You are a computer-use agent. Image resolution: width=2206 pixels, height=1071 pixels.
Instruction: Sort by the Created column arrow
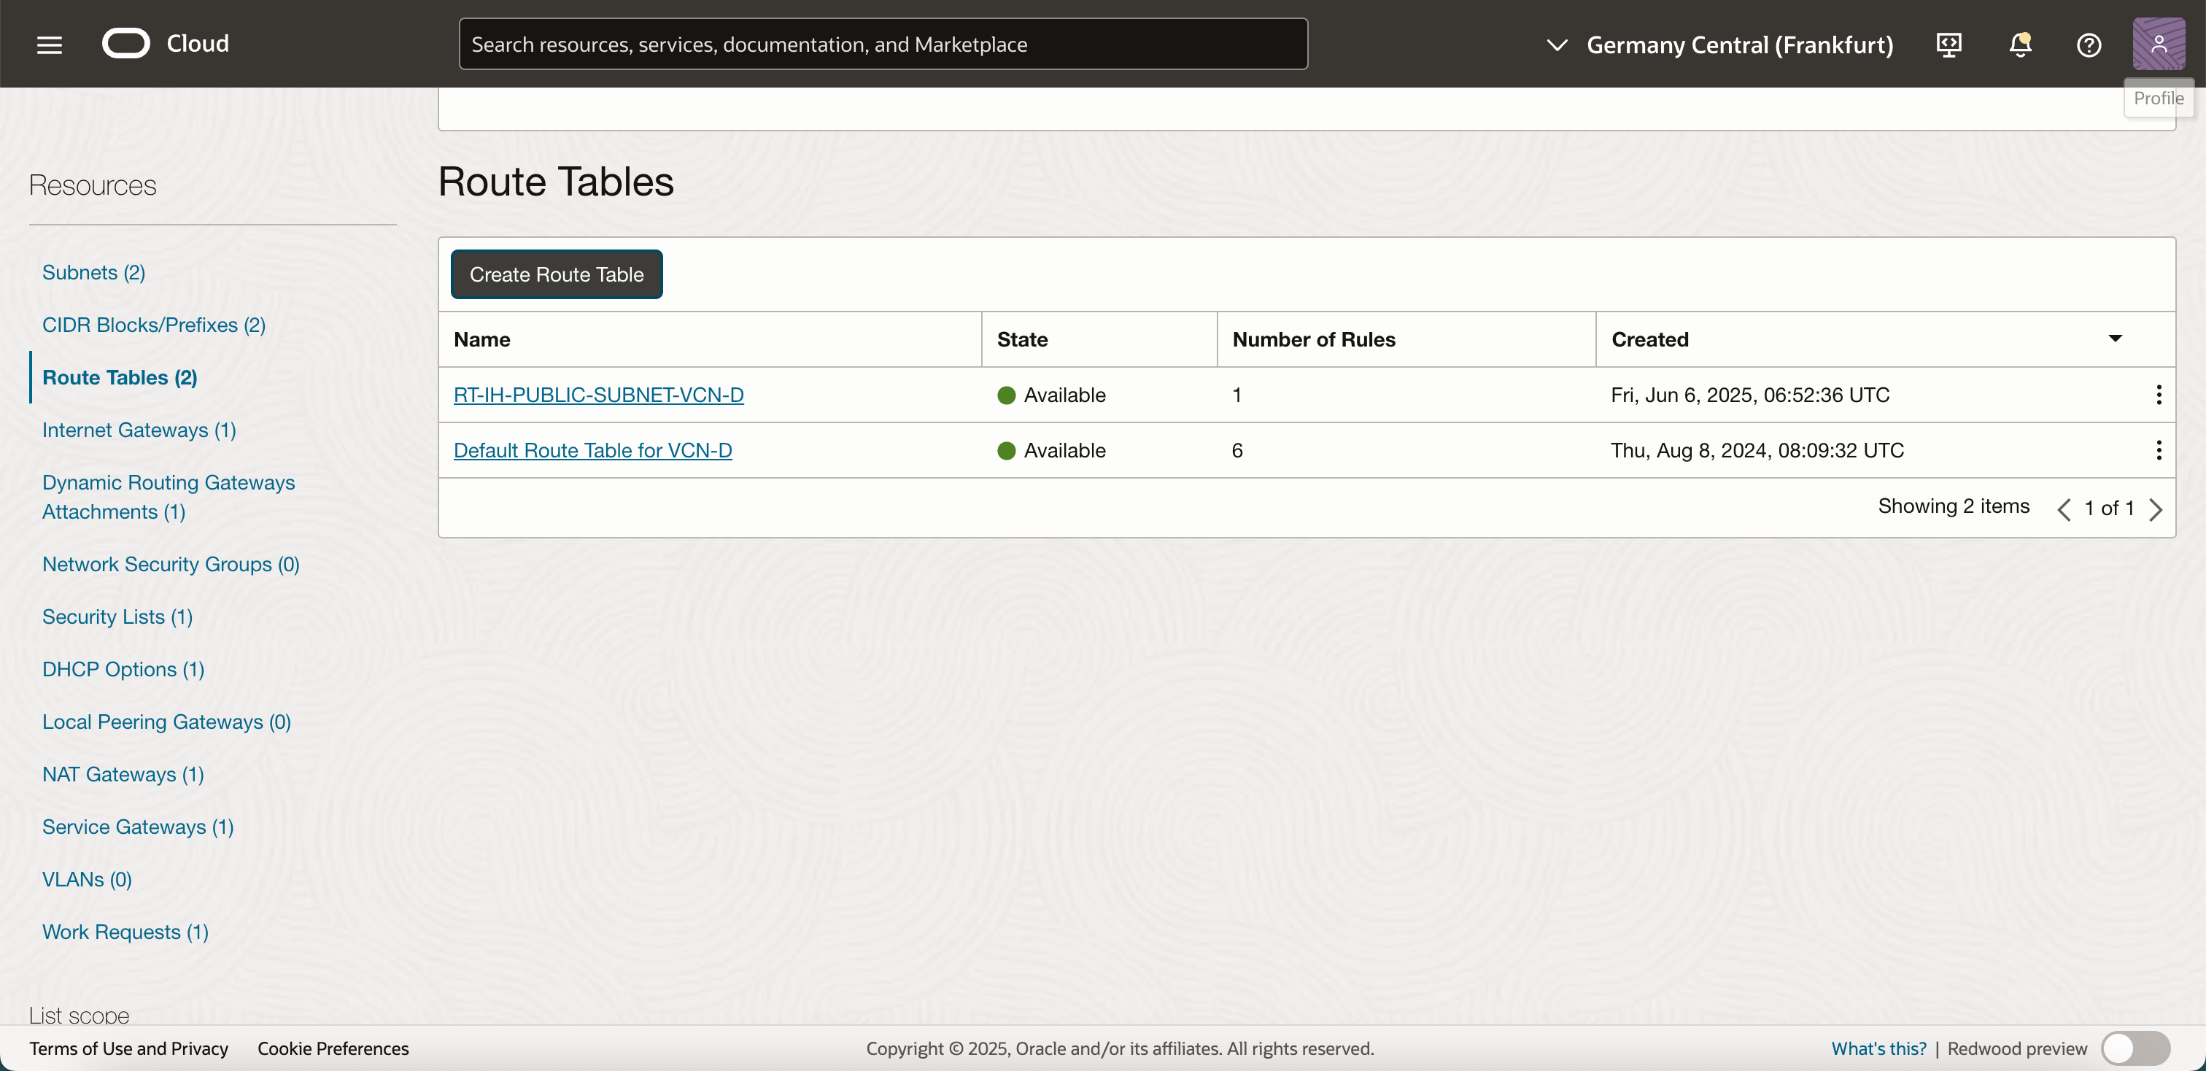2114,339
